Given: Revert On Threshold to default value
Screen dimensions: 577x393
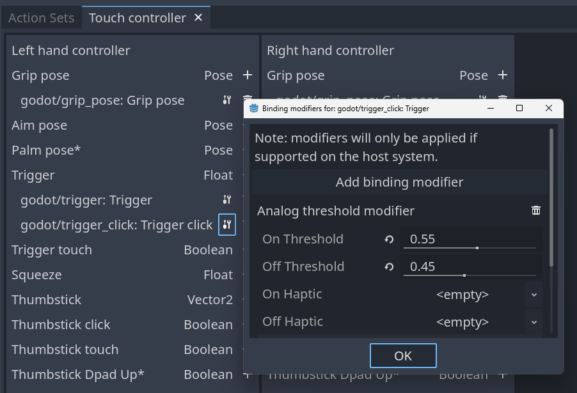Looking at the screenshot, I should coord(388,239).
